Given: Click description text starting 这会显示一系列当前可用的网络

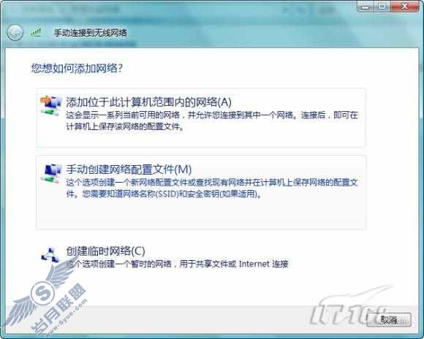Looking at the screenshot, I should pos(212,121).
